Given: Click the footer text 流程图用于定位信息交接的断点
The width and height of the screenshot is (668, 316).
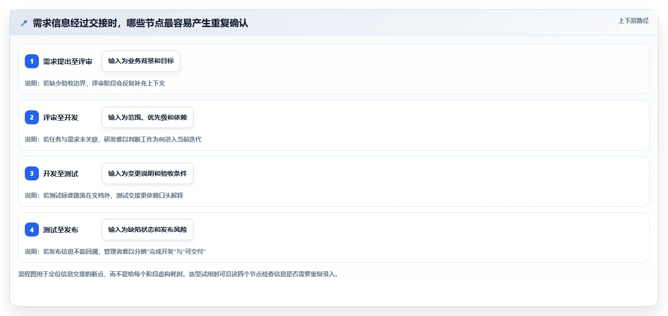Looking at the screenshot, I should [x=178, y=274].
